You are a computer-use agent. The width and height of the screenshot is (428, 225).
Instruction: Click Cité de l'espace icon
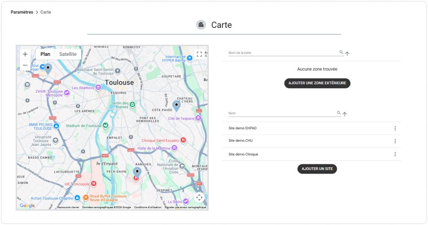point(198,118)
